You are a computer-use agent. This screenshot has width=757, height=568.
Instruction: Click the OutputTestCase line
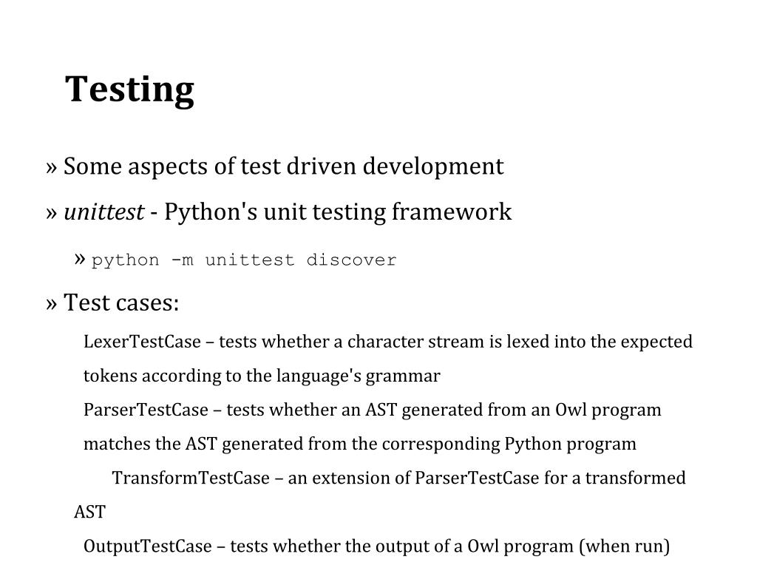pos(376,547)
